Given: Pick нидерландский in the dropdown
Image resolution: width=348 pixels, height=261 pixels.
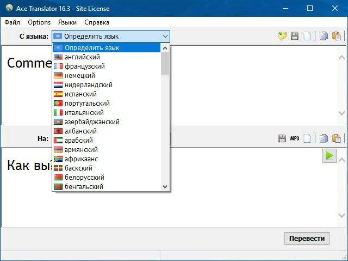Looking at the screenshot, I should (x=107, y=85).
